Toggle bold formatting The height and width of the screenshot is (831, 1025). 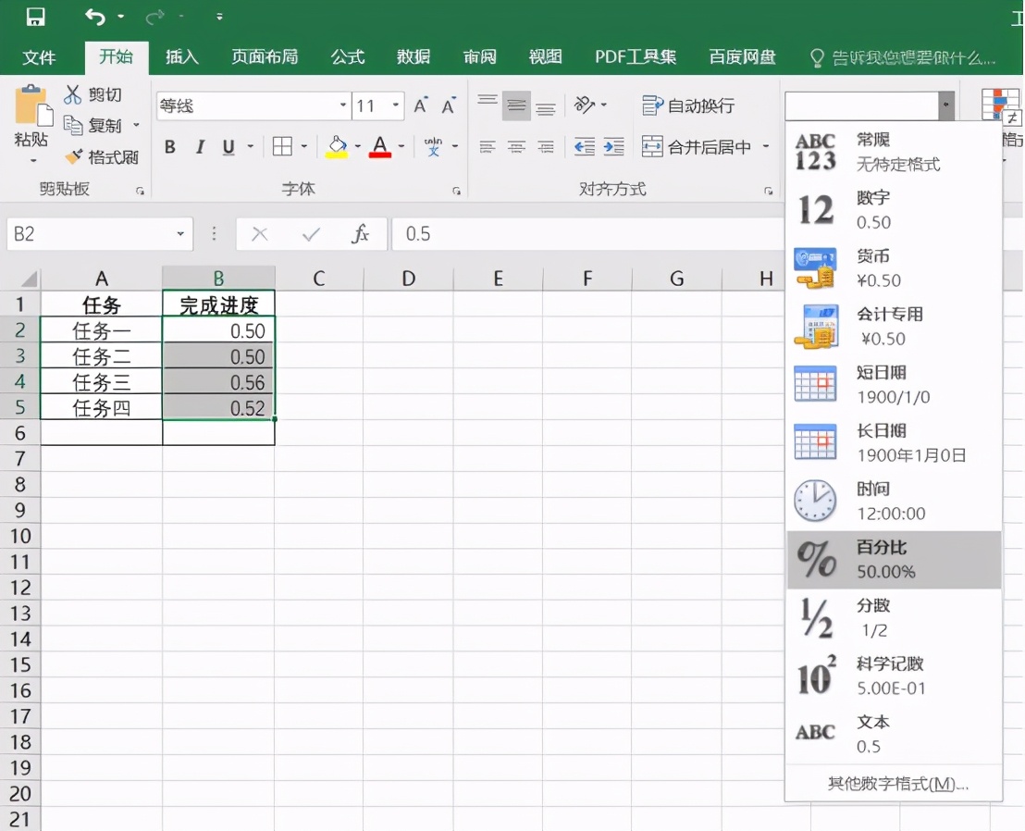[170, 147]
